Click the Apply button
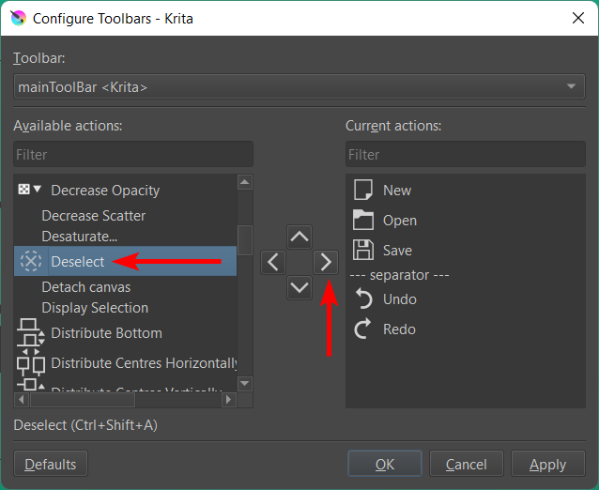This screenshot has width=599, height=490. [x=547, y=464]
